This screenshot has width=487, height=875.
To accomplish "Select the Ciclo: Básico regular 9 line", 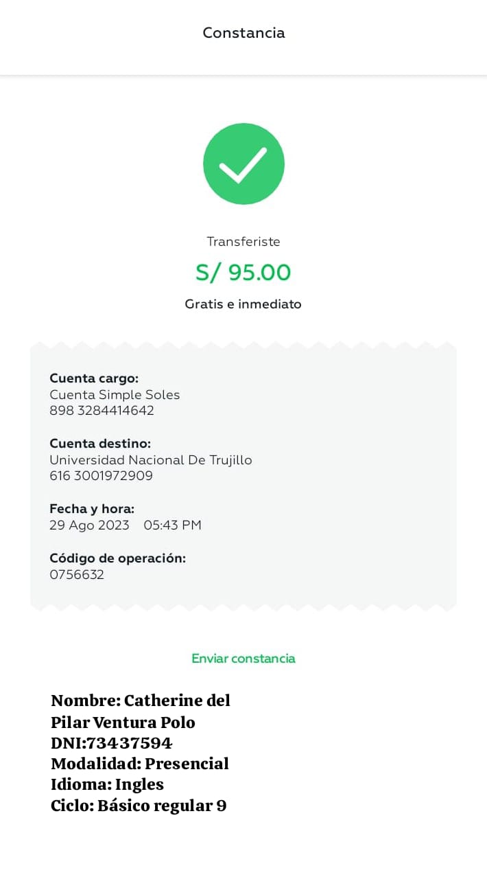I will tap(139, 806).
